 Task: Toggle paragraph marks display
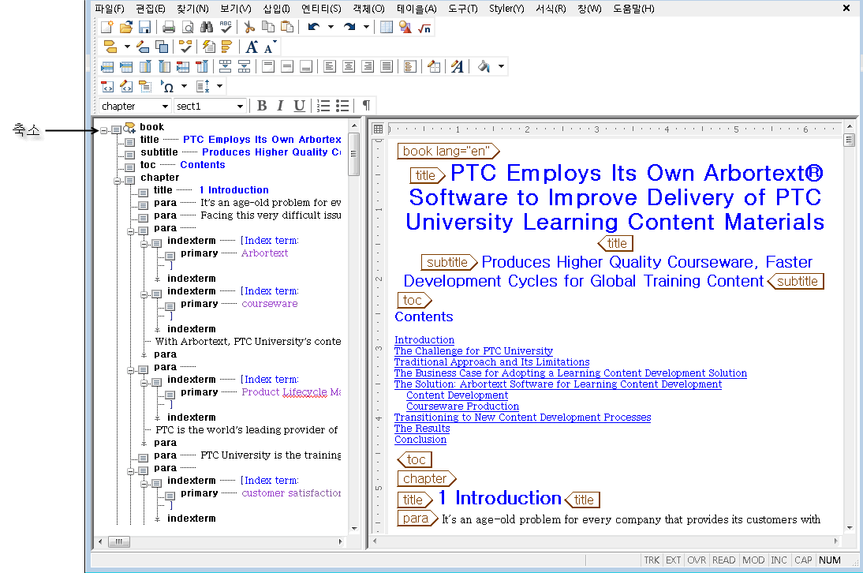click(366, 106)
